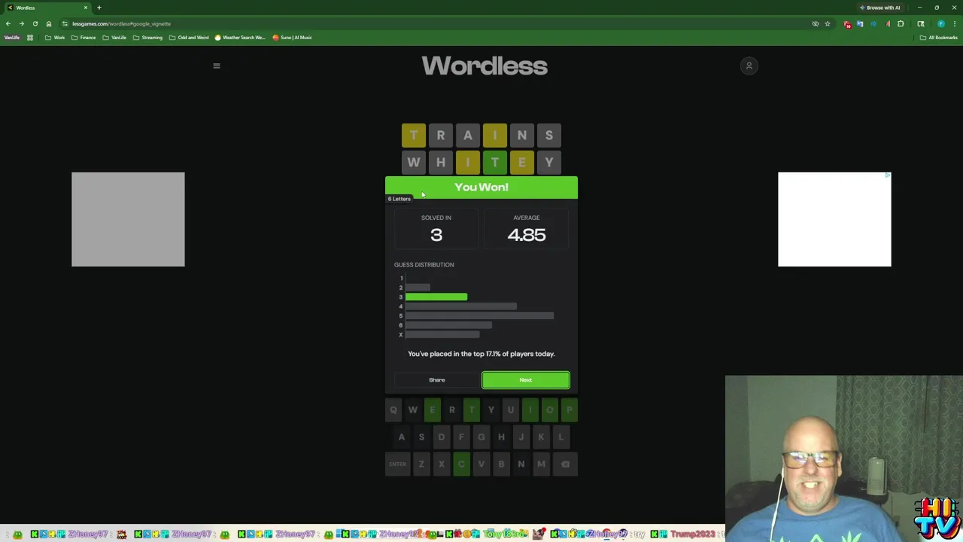Click the top 17.1% of players message
The height and width of the screenshot is (542, 963).
coord(481,354)
